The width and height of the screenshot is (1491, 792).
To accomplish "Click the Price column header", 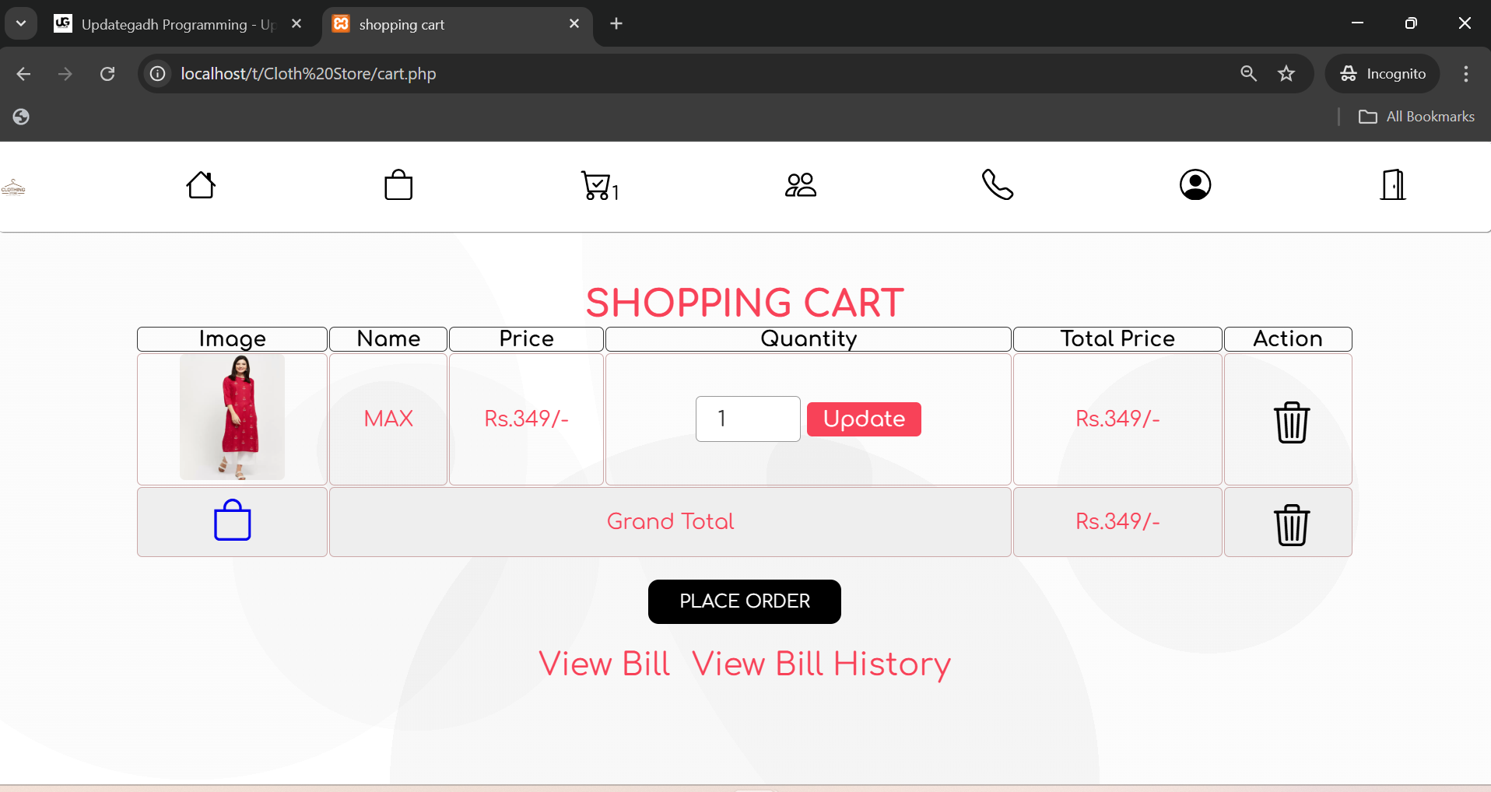I will pos(526,339).
